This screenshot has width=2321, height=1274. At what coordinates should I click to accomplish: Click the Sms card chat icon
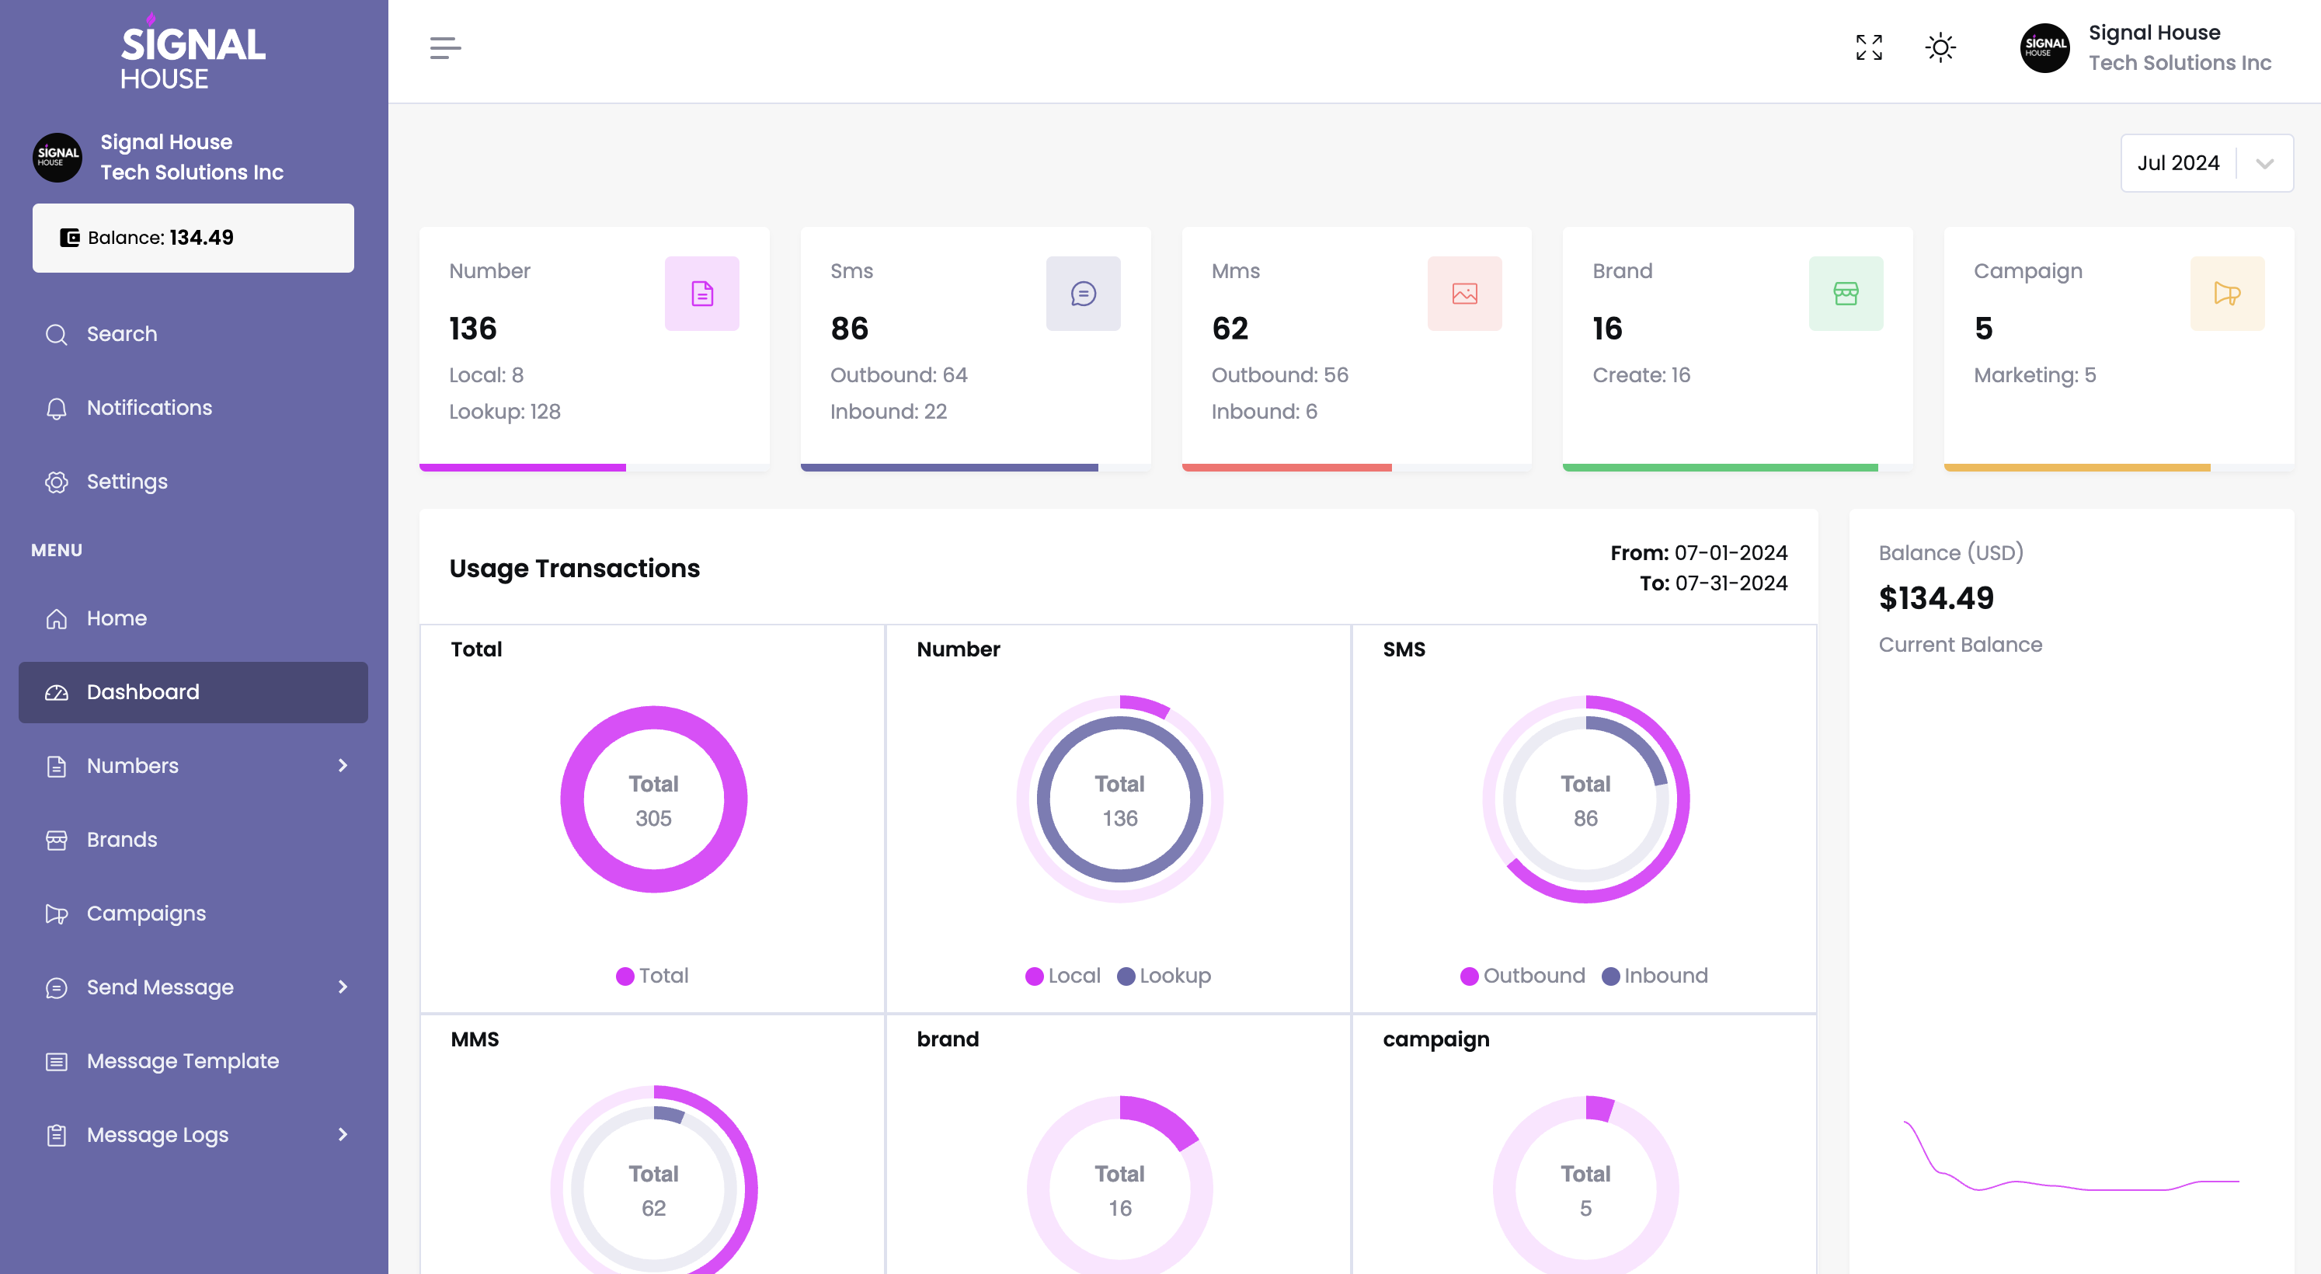[x=1083, y=294]
